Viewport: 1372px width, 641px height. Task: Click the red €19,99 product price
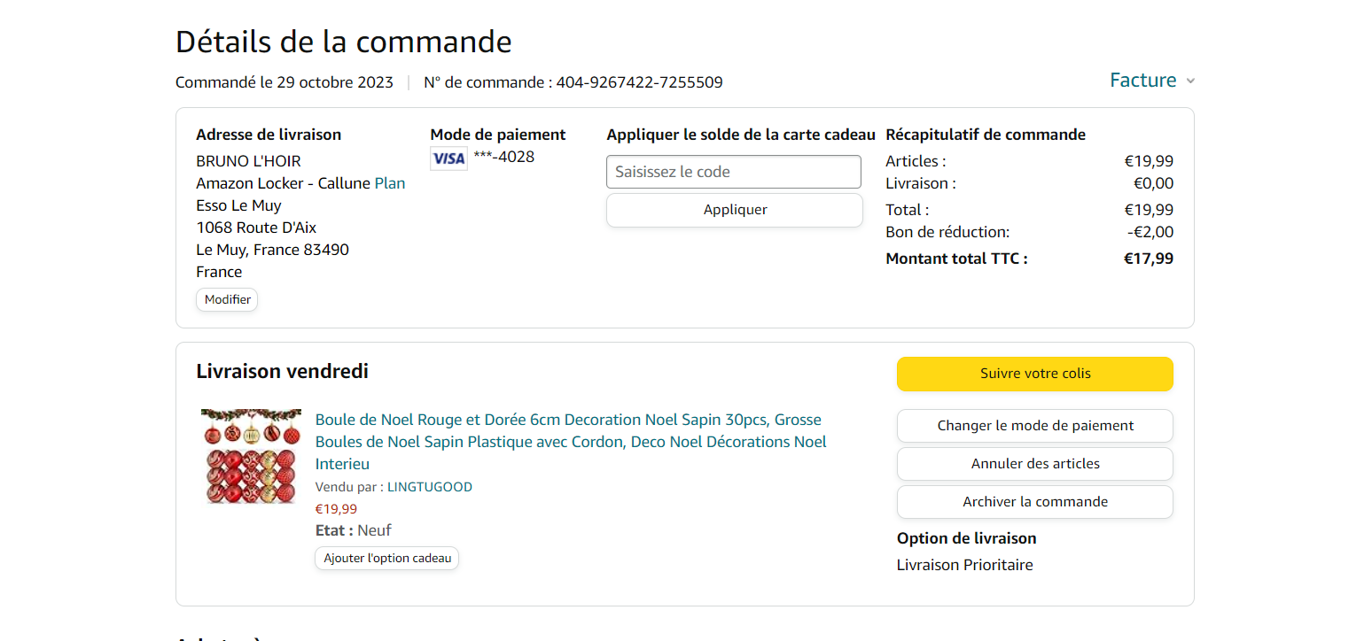[337, 509]
